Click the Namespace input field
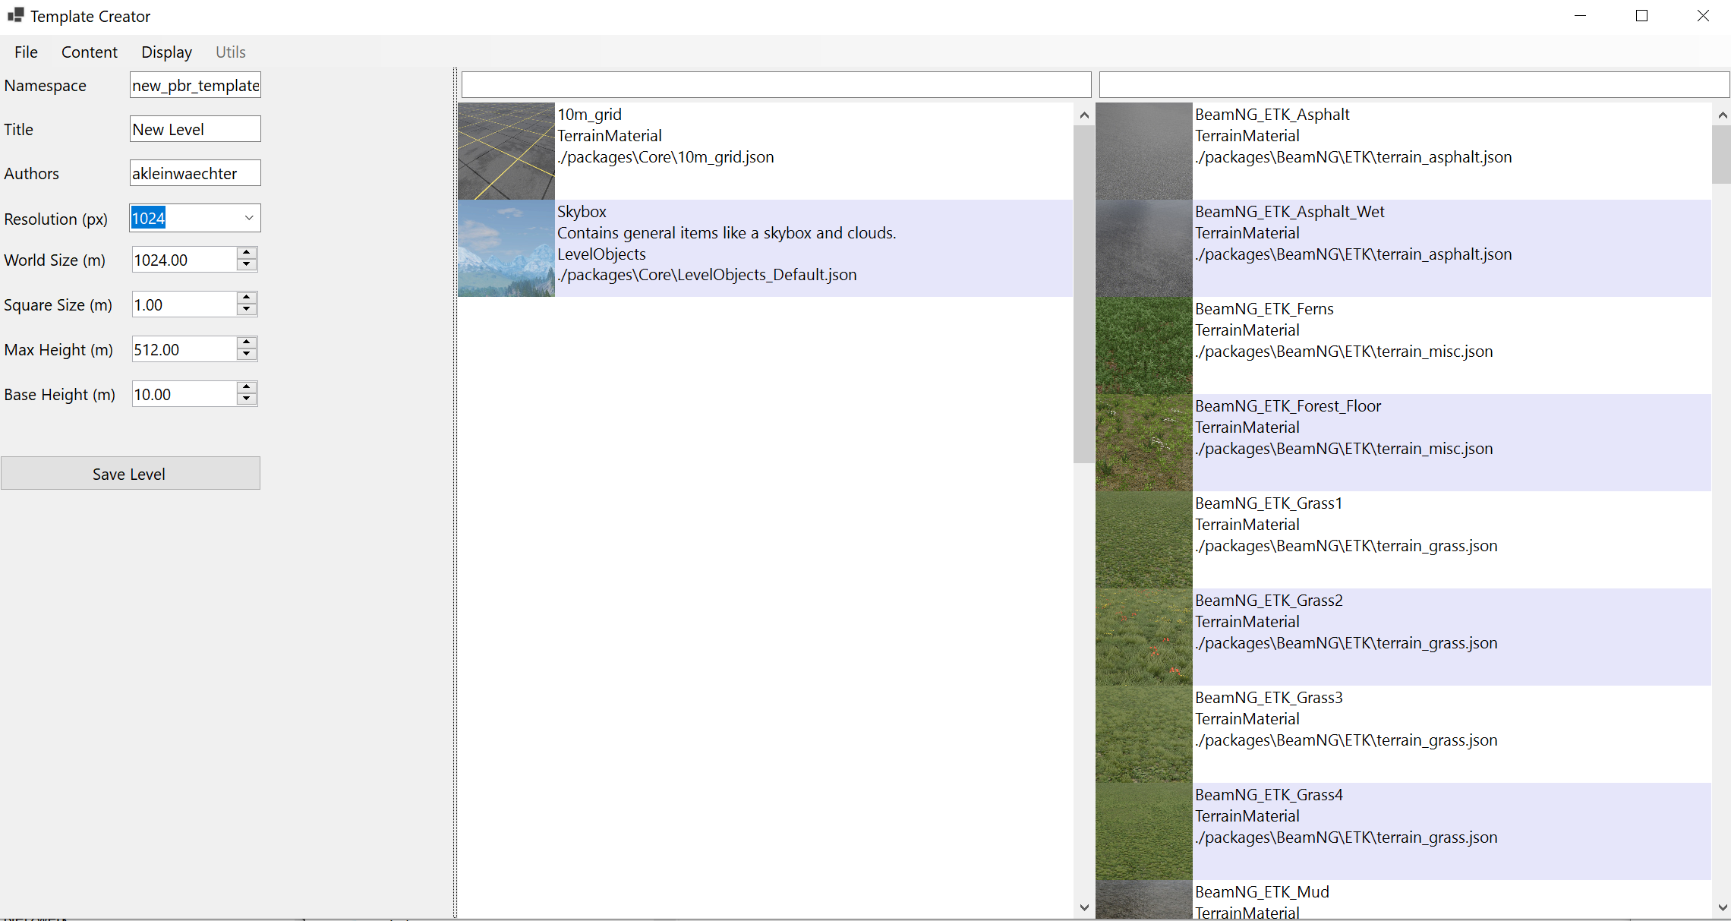 coord(195,85)
